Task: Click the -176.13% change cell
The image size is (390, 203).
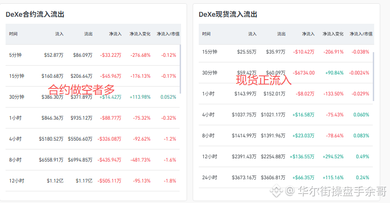Action: pyautogui.click(x=140, y=76)
